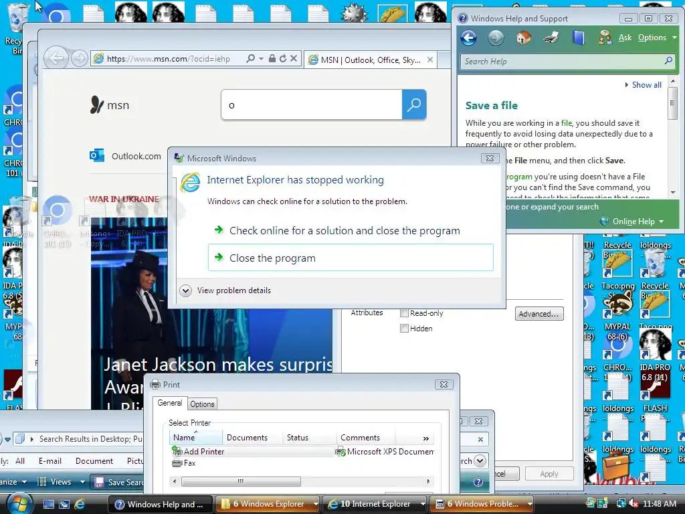The width and height of the screenshot is (685, 514).
Task: Click the Search Help input field
Action: 563,61
